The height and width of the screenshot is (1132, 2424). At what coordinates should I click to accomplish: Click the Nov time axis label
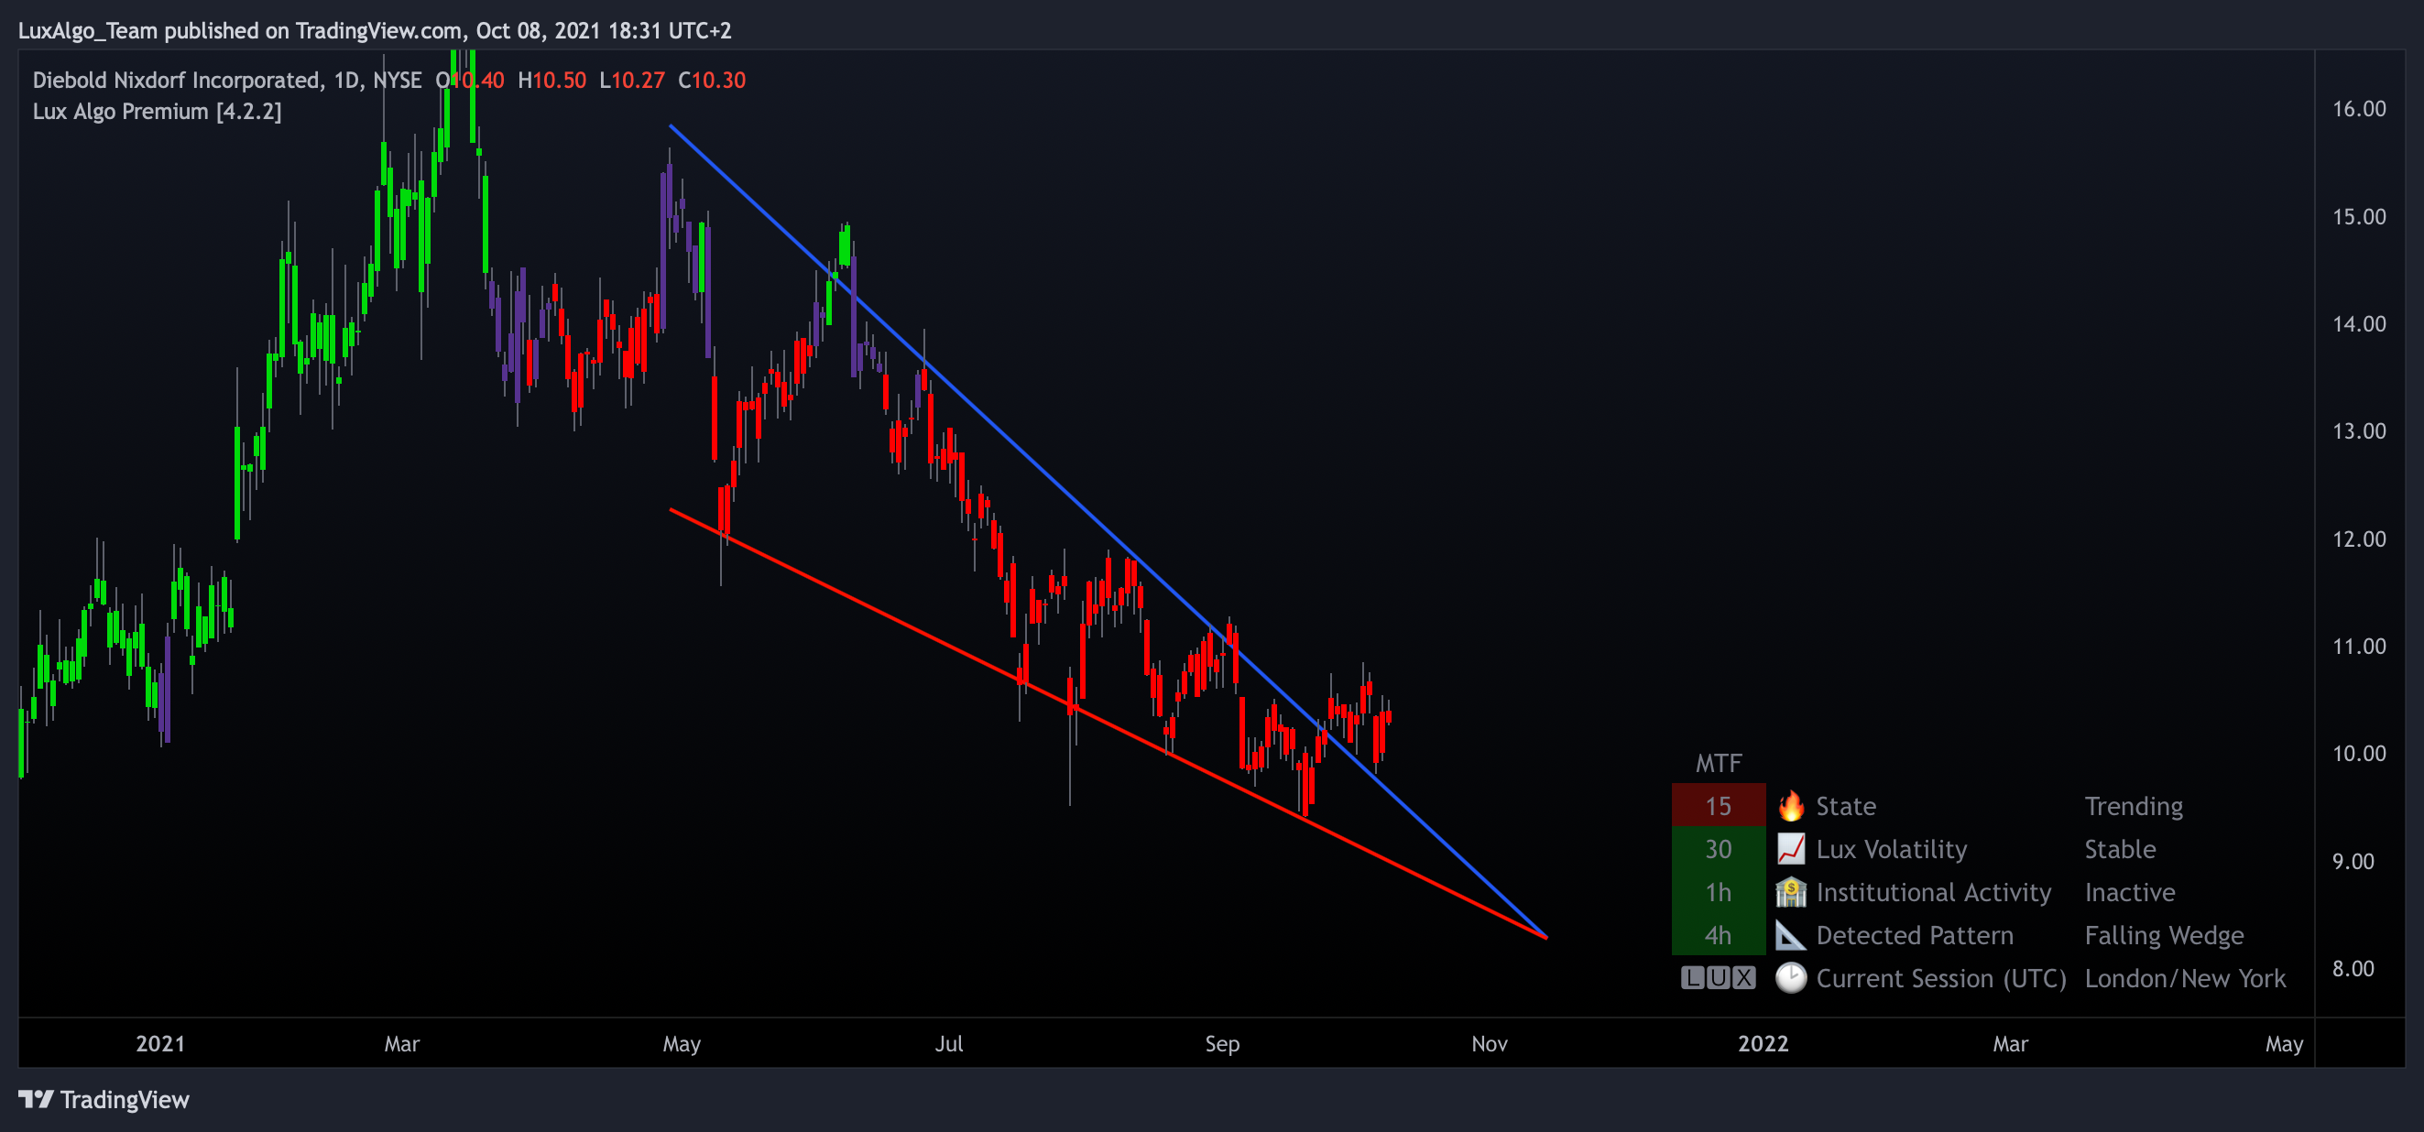tap(1490, 1043)
